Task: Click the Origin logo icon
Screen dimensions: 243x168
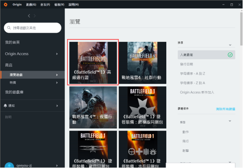Action: tap(6, 4)
